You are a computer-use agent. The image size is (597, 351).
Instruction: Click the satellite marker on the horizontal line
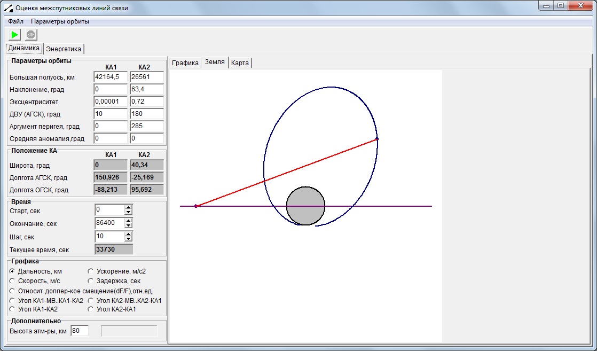tap(195, 206)
